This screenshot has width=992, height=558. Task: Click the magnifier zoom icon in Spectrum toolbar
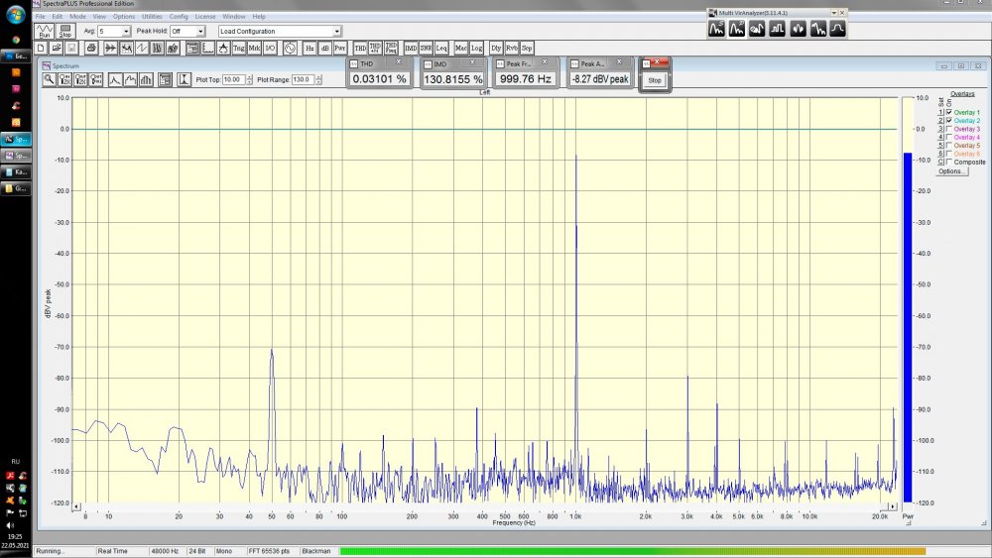pos(48,79)
